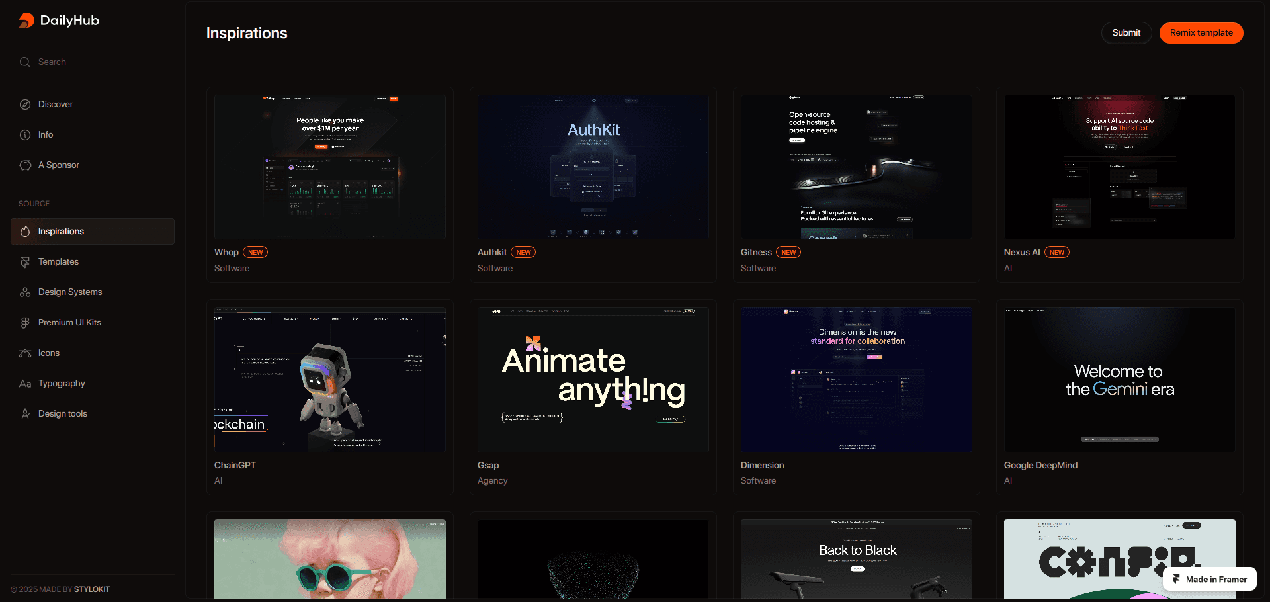Follow the STYLOKIT footer link
This screenshot has height=602, width=1270.
[92, 589]
